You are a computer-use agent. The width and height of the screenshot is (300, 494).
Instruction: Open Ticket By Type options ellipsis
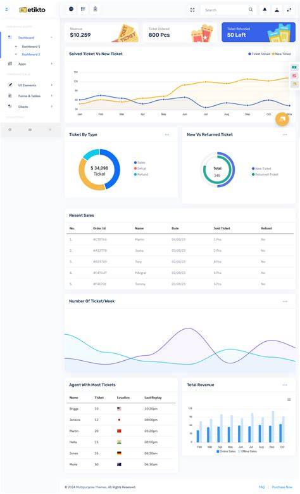167,134
